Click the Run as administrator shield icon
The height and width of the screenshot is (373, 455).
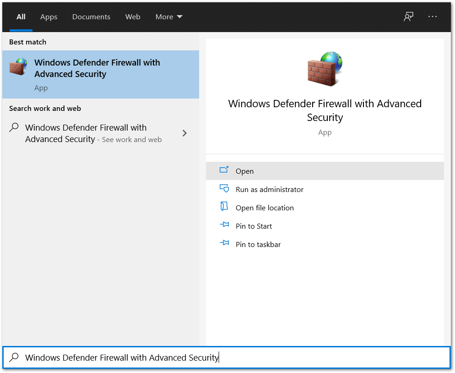pos(224,188)
